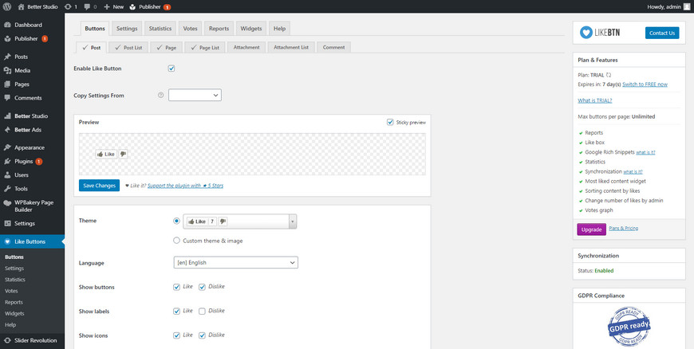The height and width of the screenshot is (349, 694).
Task: Open the Theme selector dropdown
Action: [x=240, y=222]
